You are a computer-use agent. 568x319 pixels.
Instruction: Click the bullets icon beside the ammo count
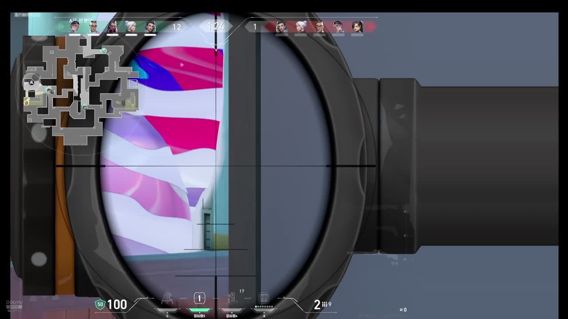pos(325,304)
